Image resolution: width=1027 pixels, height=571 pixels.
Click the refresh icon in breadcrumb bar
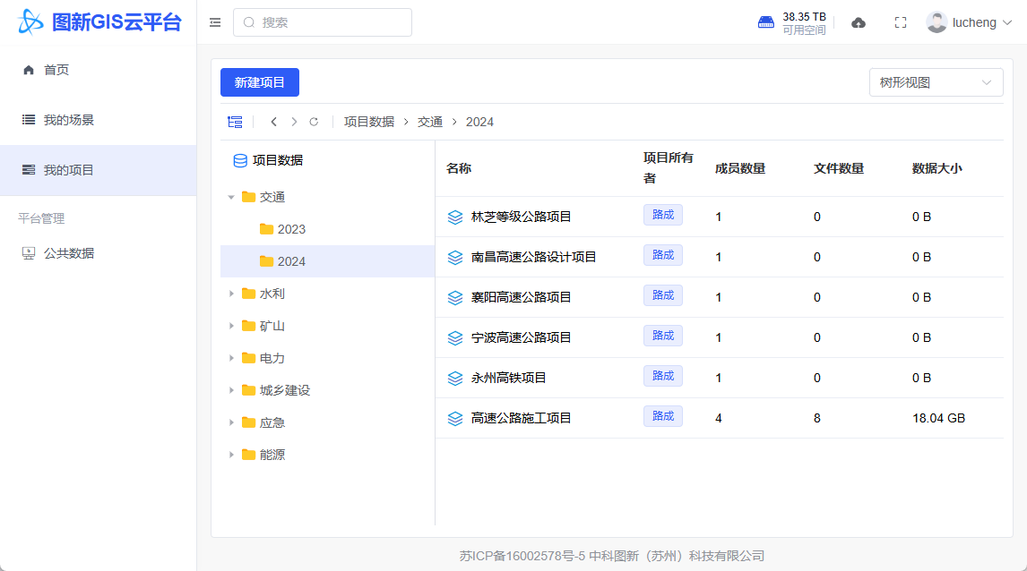click(x=314, y=122)
